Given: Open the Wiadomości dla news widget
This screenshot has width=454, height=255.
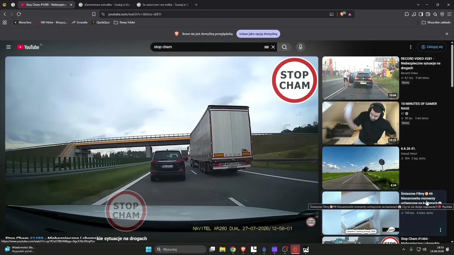Looking at the screenshot, I should 20,249.
